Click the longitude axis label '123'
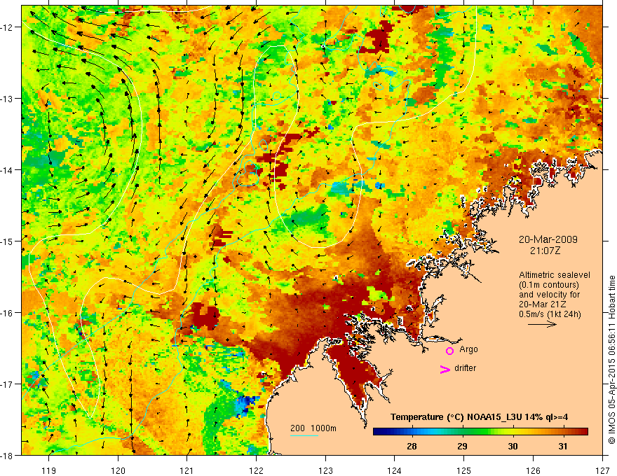This screenshot has width=617, height=476. [x=325, y=470]
